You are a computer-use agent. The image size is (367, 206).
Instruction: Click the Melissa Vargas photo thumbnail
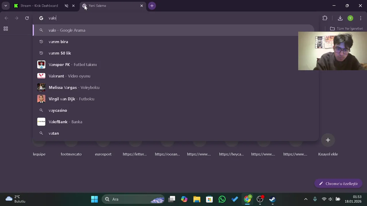tap(41, 88)
